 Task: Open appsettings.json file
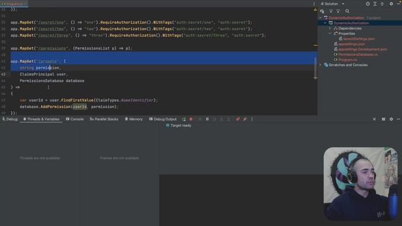tap(352, 44)
